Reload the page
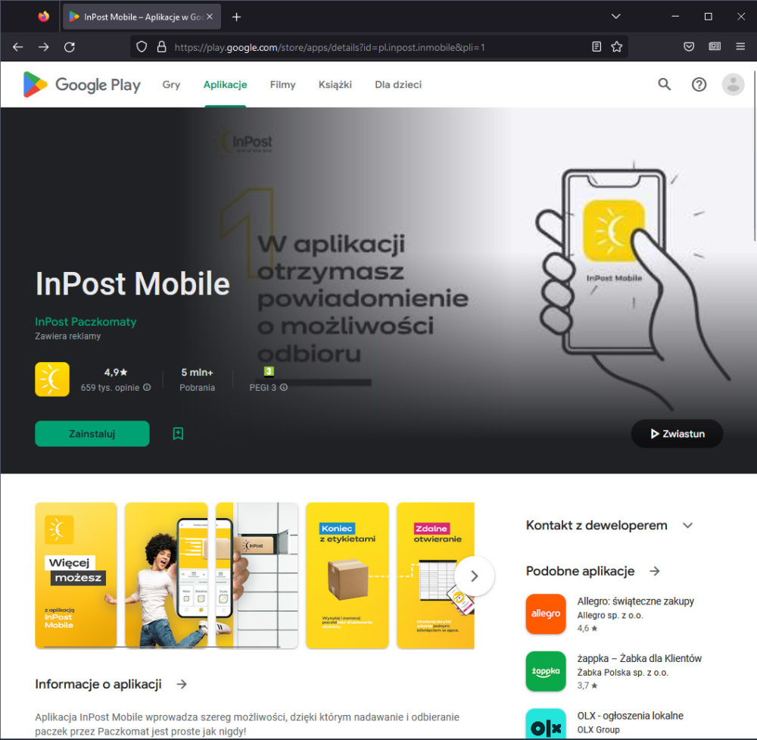The image size is (757, 740). pyautogui.click(x=70, y=47)
